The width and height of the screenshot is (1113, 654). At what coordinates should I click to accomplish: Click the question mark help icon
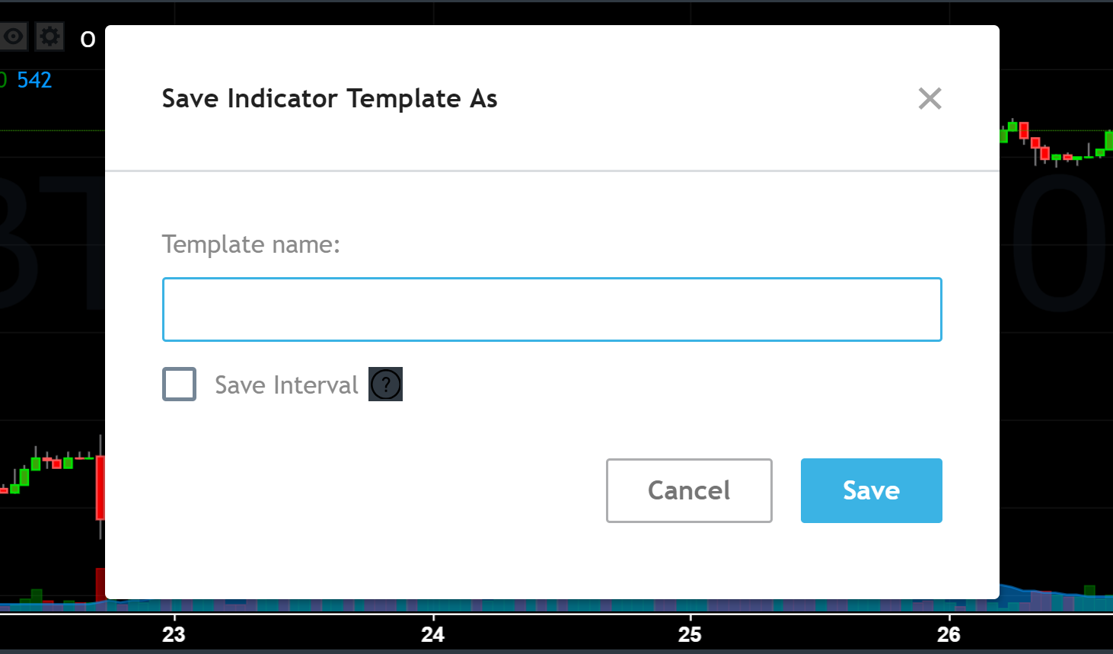point(385,384)
